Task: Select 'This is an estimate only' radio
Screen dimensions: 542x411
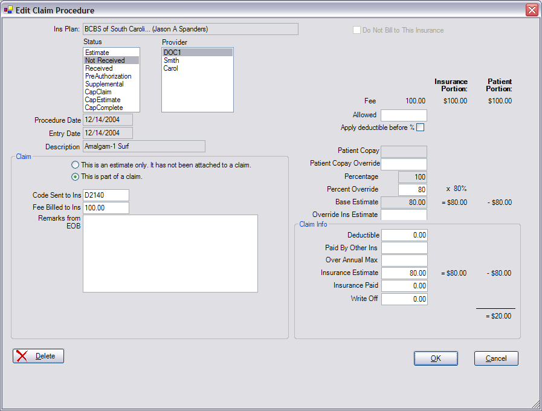Action: (x=75, y=164)
